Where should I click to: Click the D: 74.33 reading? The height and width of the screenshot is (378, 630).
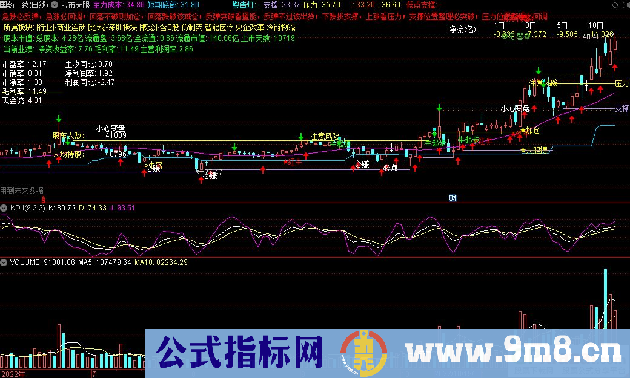point(93,208)
